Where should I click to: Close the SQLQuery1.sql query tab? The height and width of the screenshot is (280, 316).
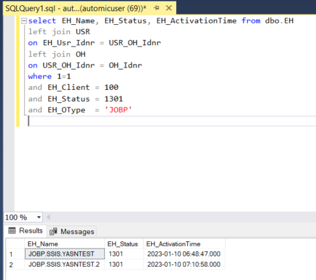169,8
